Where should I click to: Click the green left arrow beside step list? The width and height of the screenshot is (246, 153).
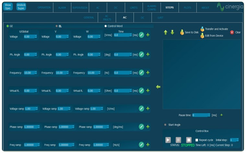[x=158, y=87]
